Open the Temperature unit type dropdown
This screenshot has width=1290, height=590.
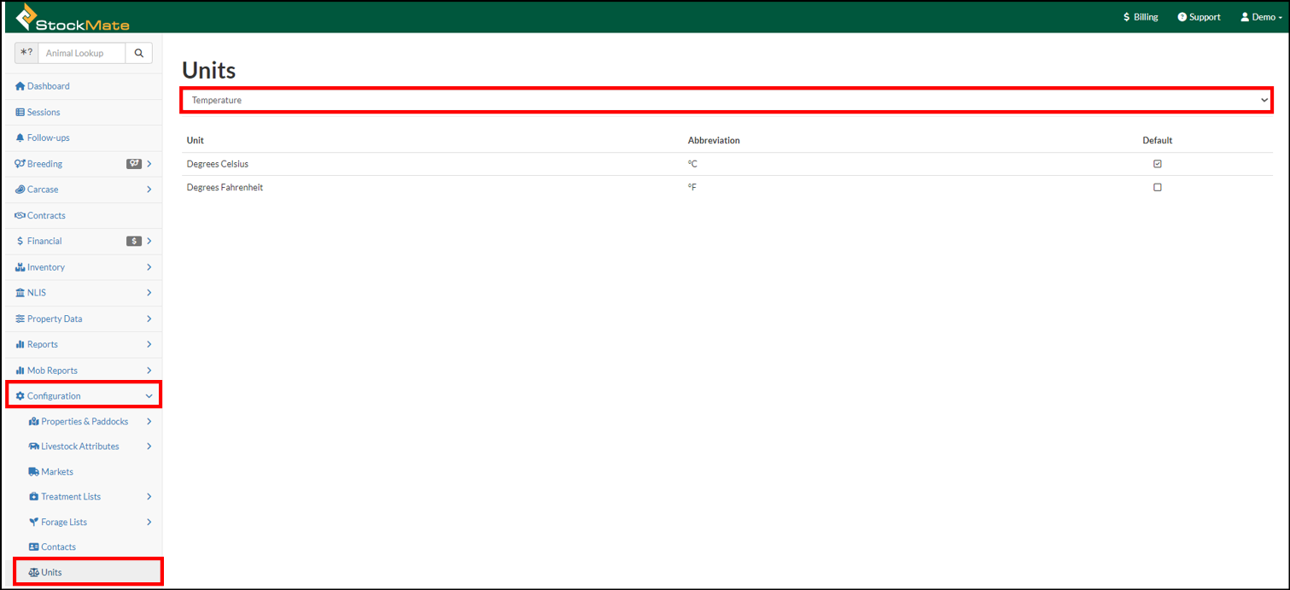tap(727, 100)
